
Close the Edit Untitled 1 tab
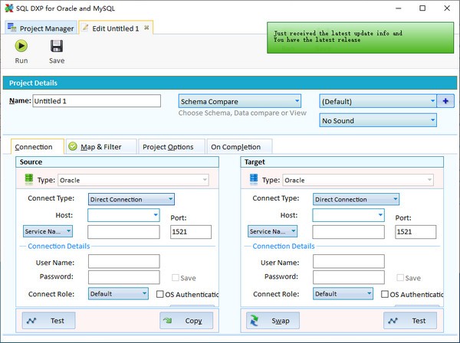(147, 28)
